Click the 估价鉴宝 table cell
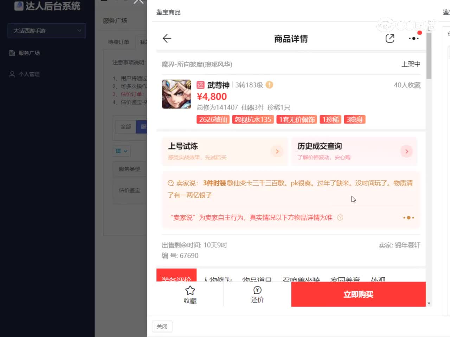 pyautogui.click(x=129, y=190)
